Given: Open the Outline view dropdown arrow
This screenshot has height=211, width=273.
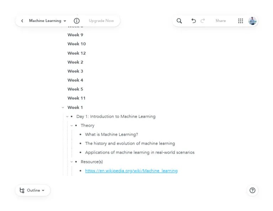Looking at the screenshot, I should [x=43, y=190].
